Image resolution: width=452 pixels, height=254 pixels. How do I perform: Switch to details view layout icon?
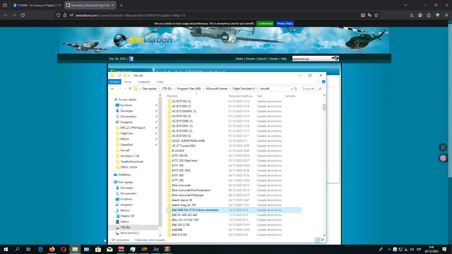pos(317,240)
